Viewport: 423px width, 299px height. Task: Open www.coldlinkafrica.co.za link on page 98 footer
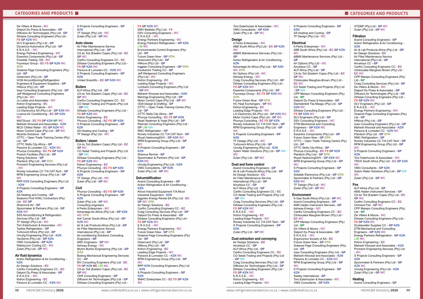coord(120,291)
